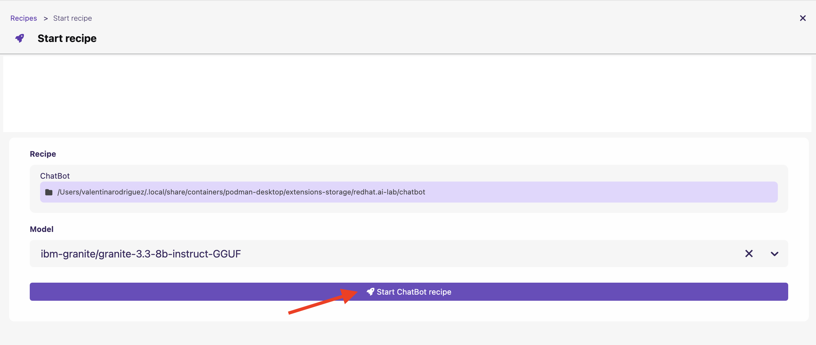Expand the Model dropdown chevron
This screenshot has width=816, height=345.
pyautogui.click(x=774, y=254)
